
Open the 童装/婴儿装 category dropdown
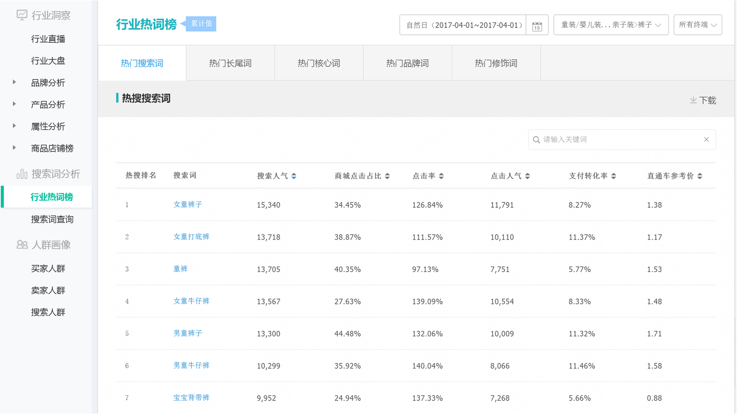tap(611, 25)
